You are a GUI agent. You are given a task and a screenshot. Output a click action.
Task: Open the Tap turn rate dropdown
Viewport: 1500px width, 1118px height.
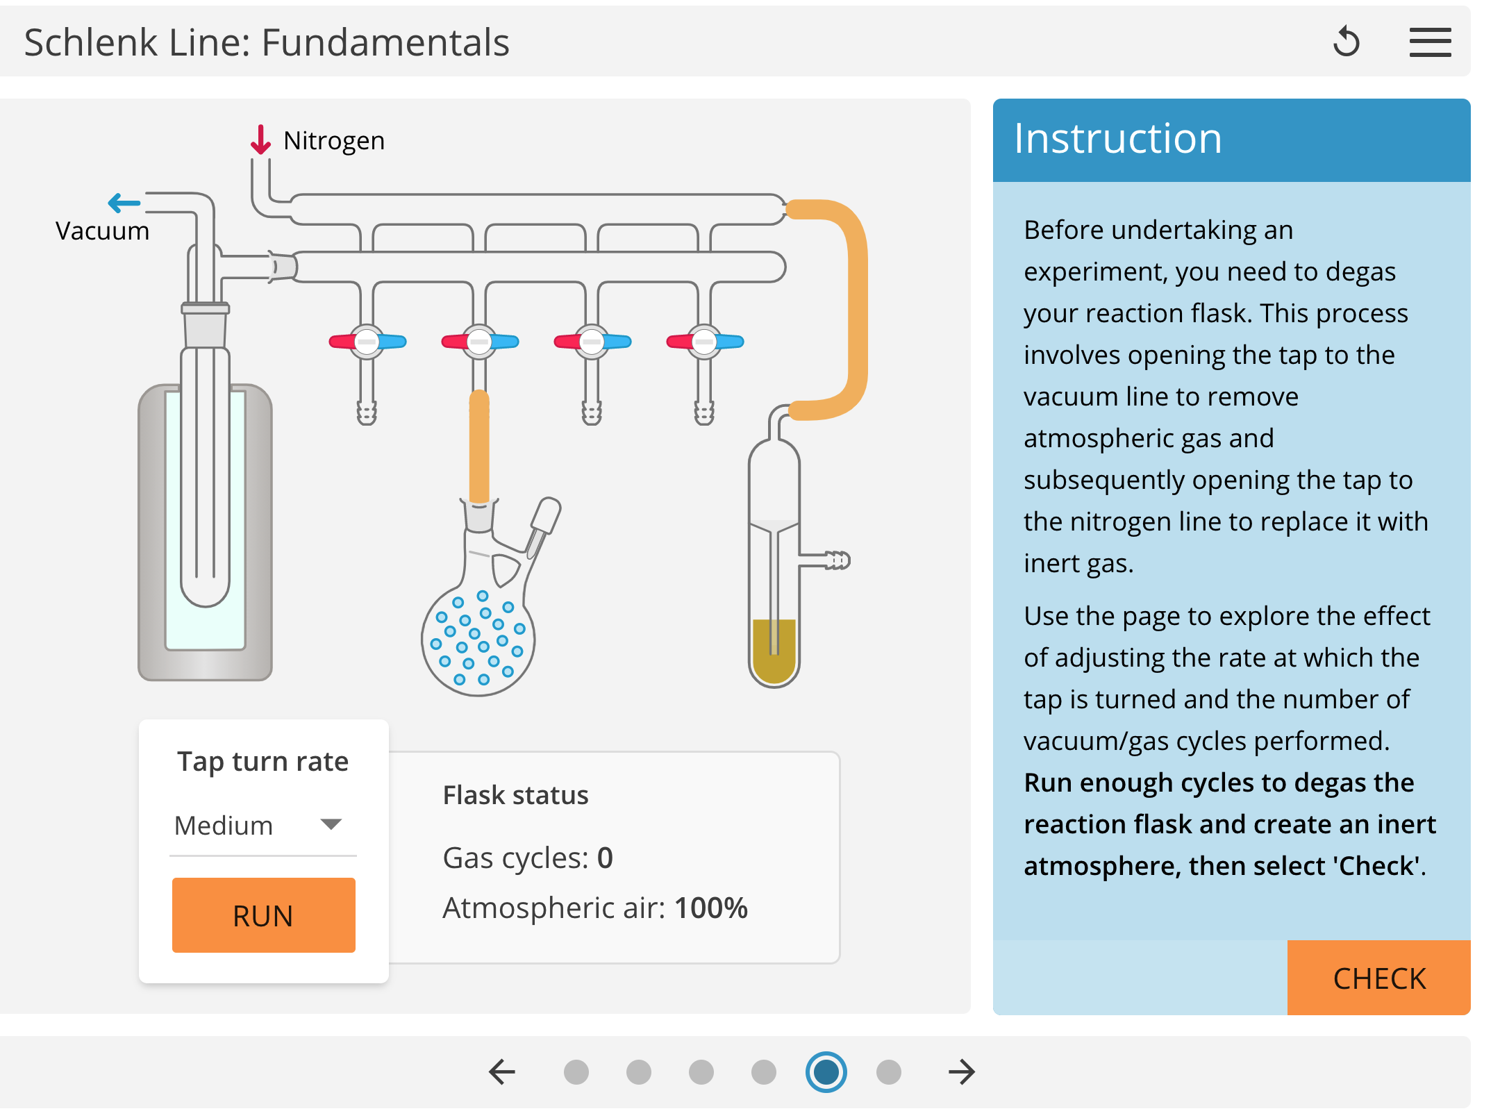(x=262, y=825)
